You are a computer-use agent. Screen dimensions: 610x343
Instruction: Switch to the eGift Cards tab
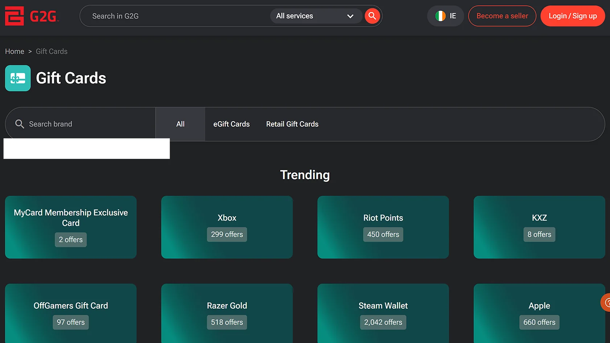tap(231, 124)
